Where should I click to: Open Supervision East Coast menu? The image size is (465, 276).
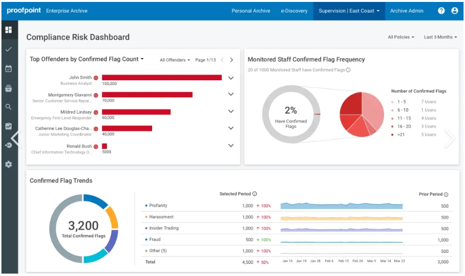click(x=349, y=11)
